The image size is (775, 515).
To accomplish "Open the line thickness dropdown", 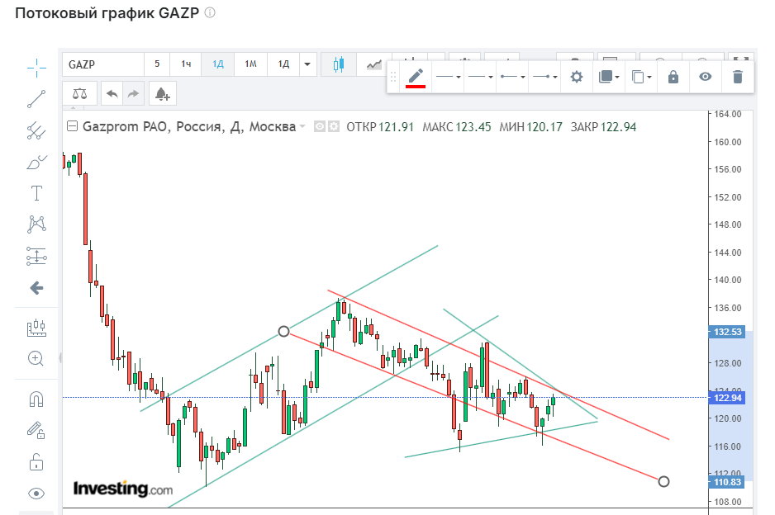I will coord(480,77).
